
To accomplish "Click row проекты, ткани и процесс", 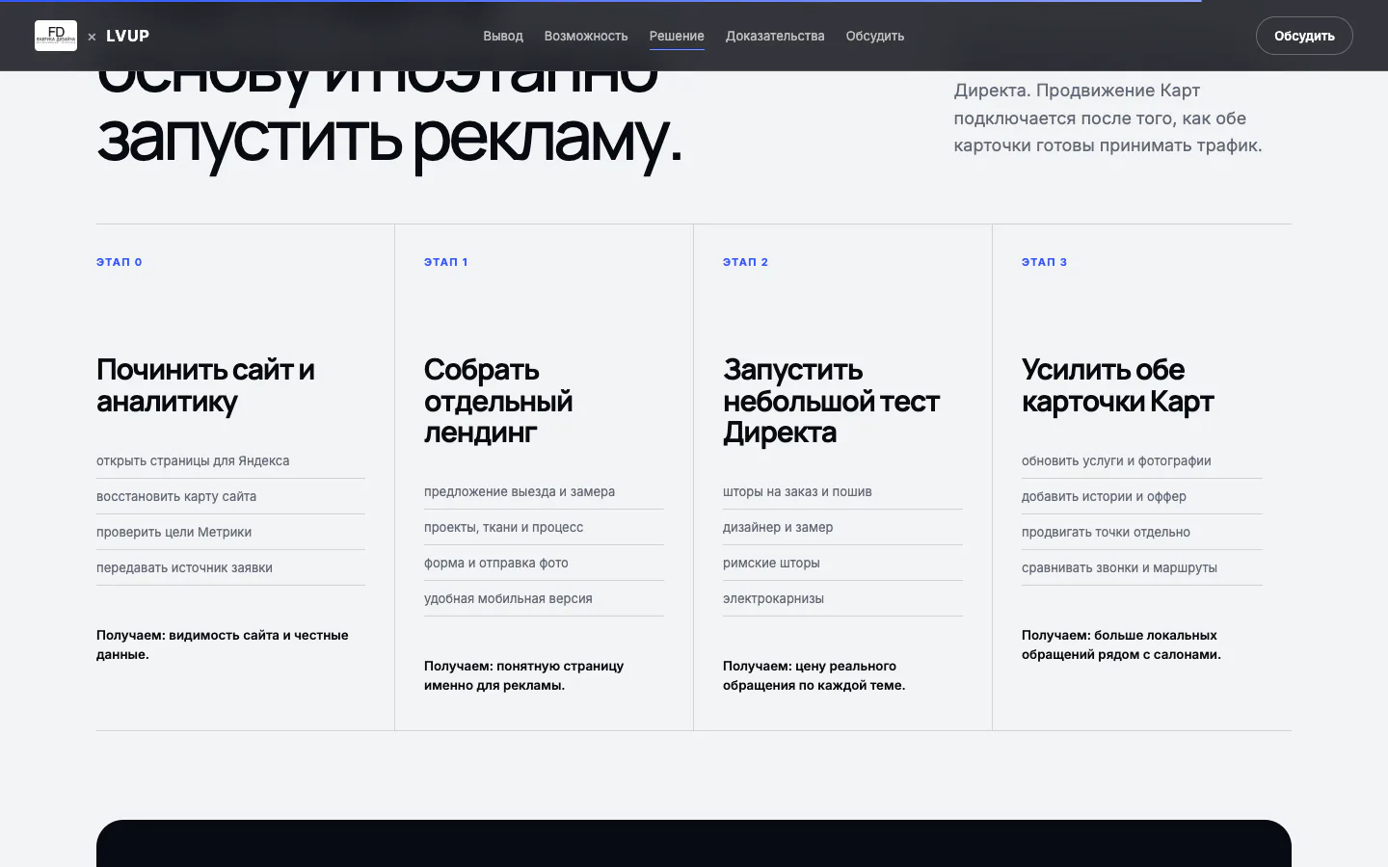I will coord(544,527).
